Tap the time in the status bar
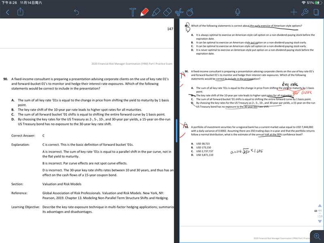 click(9, 3)
